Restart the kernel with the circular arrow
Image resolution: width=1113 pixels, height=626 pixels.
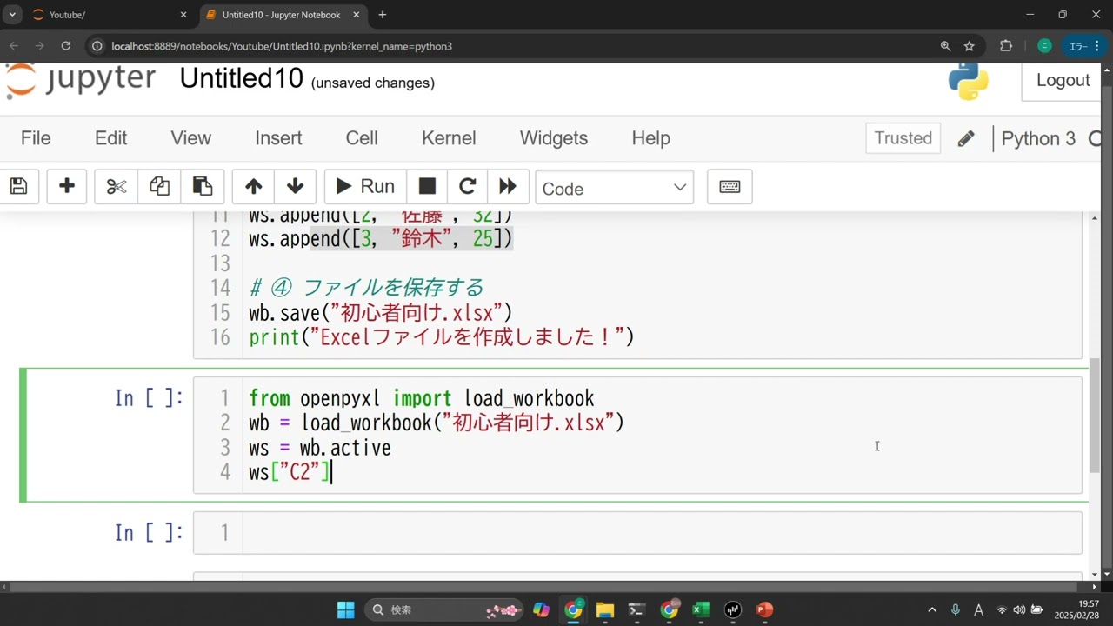pos(467,187)
